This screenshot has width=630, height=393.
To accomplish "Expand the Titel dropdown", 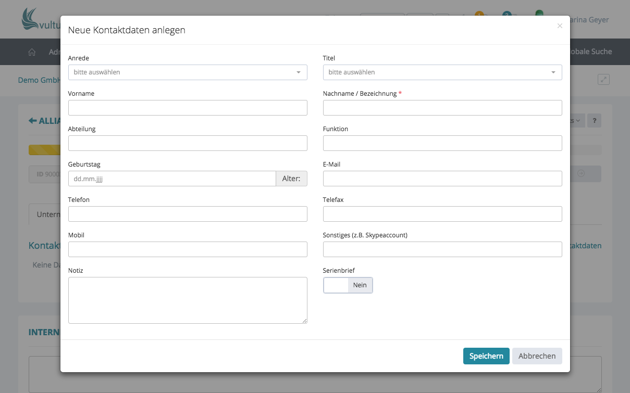I will [442, 72].
